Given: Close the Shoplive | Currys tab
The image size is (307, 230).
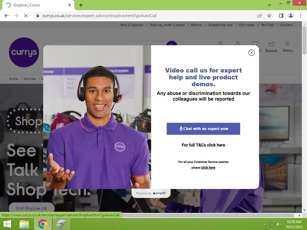Looking at the screenshot, I should [70, 5].
